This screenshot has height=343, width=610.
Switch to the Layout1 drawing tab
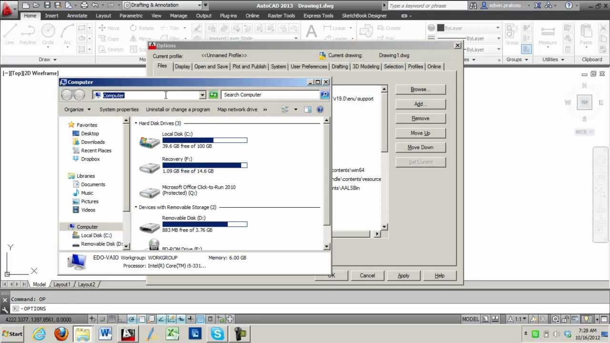61,284
